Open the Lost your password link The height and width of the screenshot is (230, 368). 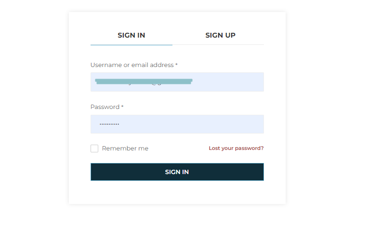point(236,148)
